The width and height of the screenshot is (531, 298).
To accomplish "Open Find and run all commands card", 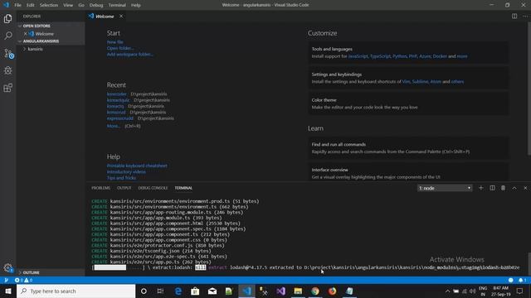I will (x=408, y=147).
